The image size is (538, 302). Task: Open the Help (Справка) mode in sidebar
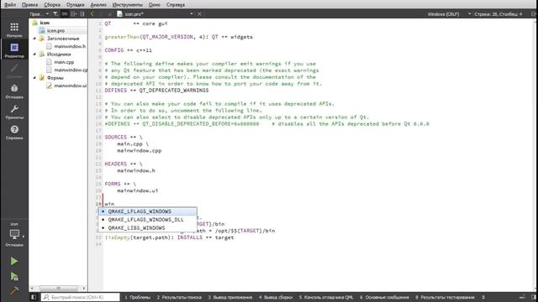tap(14, 133)
